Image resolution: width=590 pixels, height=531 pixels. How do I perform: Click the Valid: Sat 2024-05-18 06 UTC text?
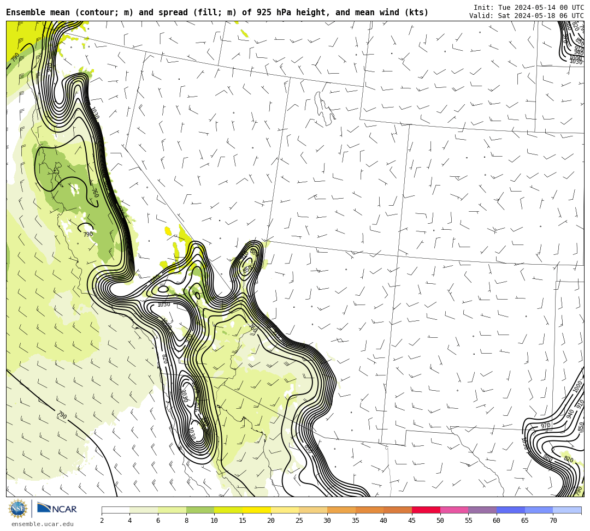tap(527, 16)
